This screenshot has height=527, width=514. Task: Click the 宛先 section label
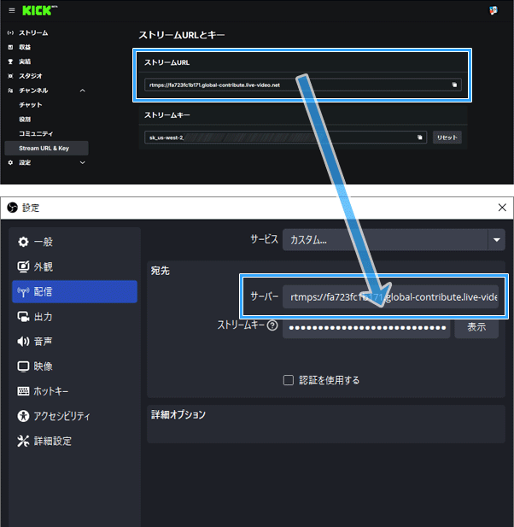[x=160, y=271]
